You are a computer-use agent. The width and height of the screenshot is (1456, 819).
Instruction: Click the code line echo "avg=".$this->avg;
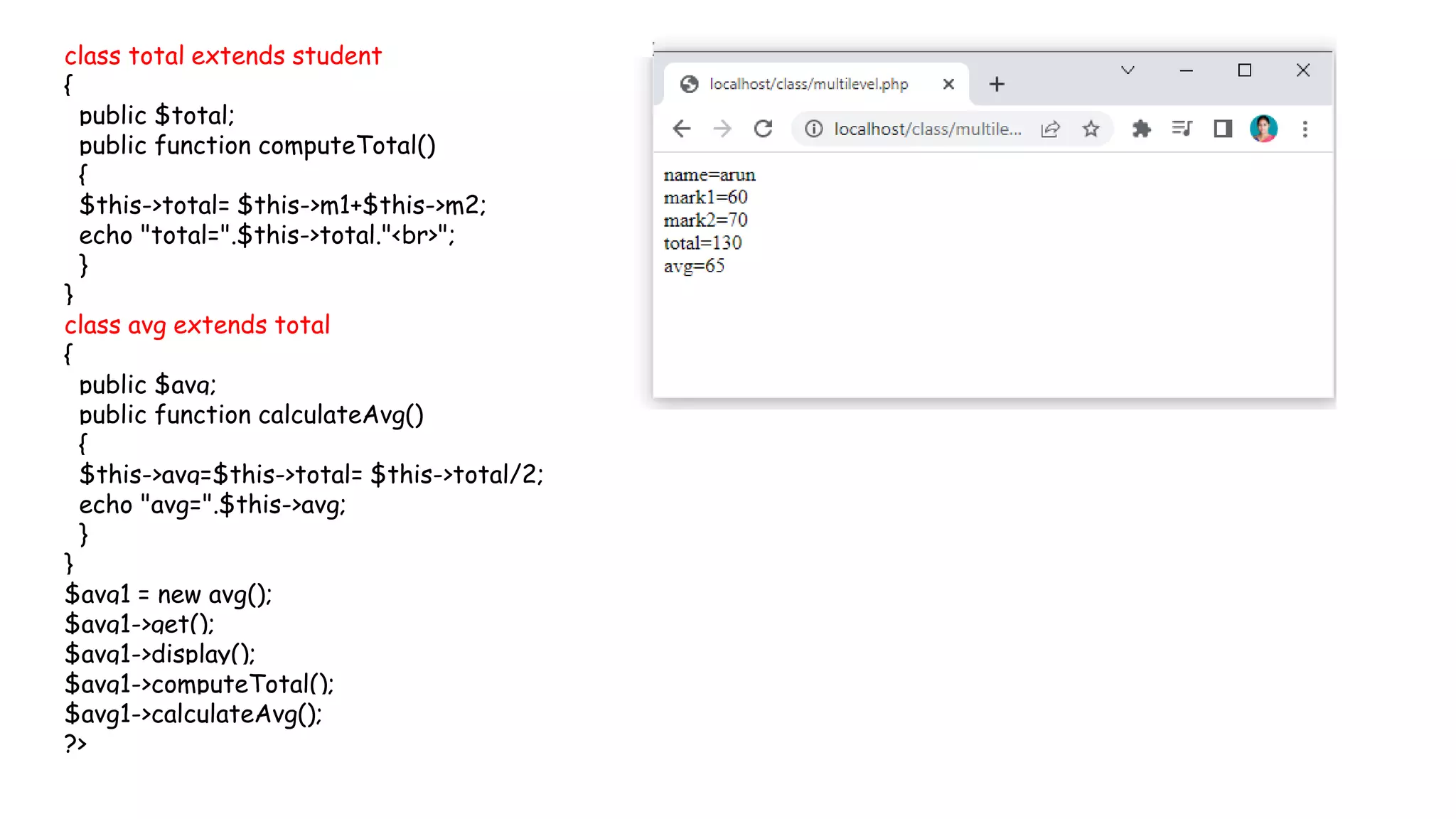(x=213, y=505)
